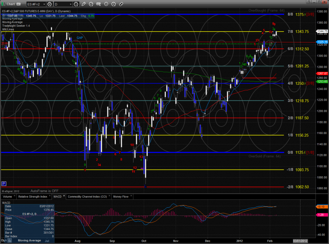This screenshot has width=329, height=244.
Task: Click the red 1267.87 price marker
Action: pyautogui.click(x=322, y=74)
